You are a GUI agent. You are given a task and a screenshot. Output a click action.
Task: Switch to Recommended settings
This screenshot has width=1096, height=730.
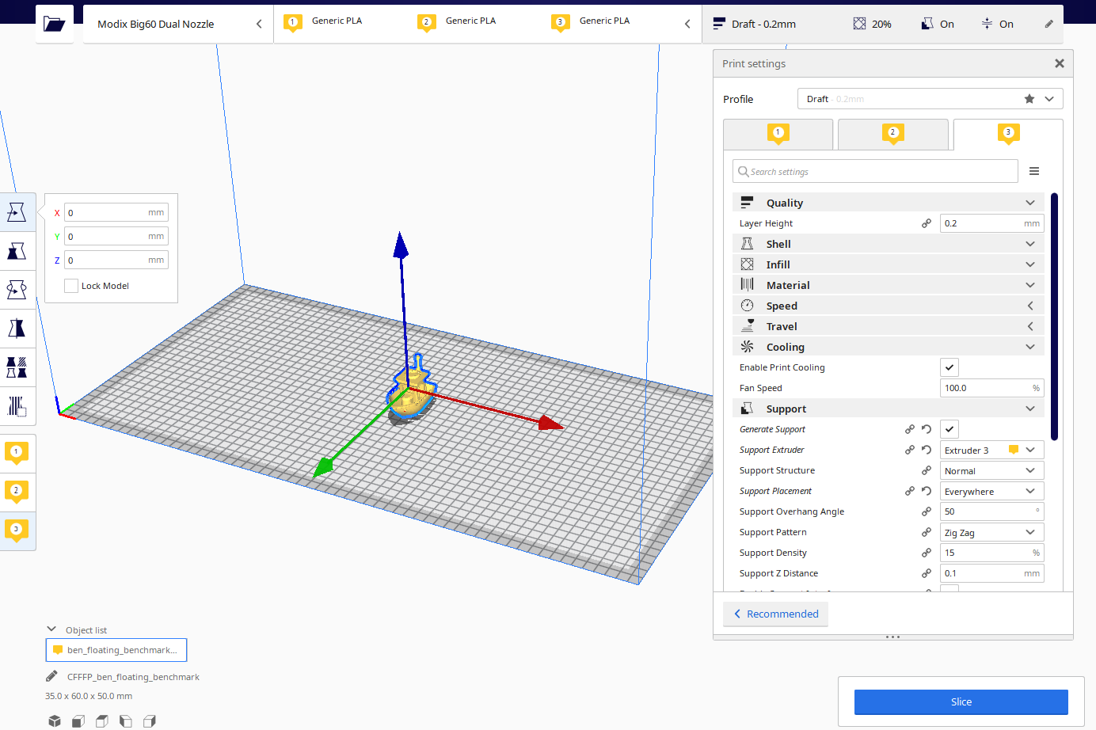[x=775, y=614]
